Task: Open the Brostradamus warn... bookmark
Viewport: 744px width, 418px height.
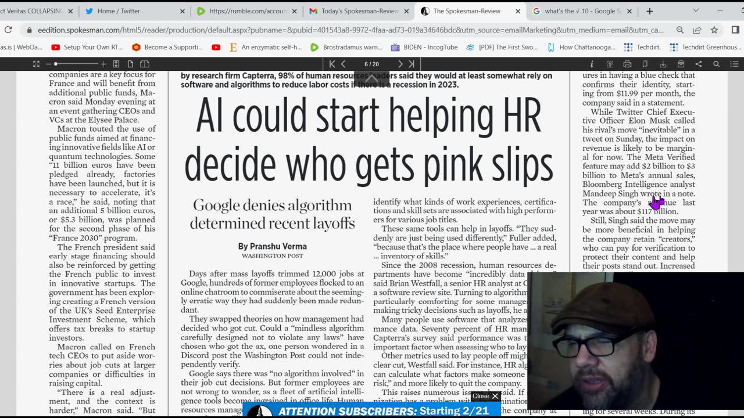Action: [346, 47]
